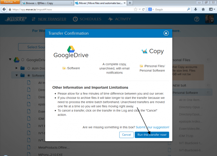Click the Azim Doc folder icon
Viewport: 217px width, 156px height.
(22, 68)
